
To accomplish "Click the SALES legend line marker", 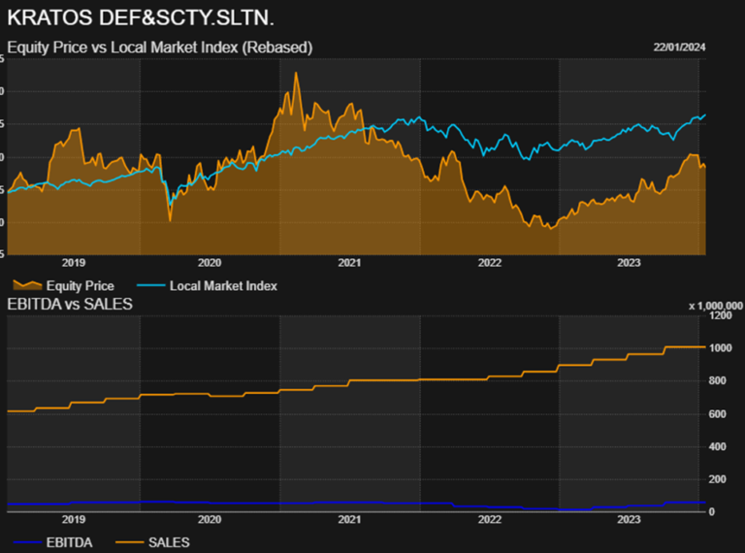I will click(x=129, y=542).
